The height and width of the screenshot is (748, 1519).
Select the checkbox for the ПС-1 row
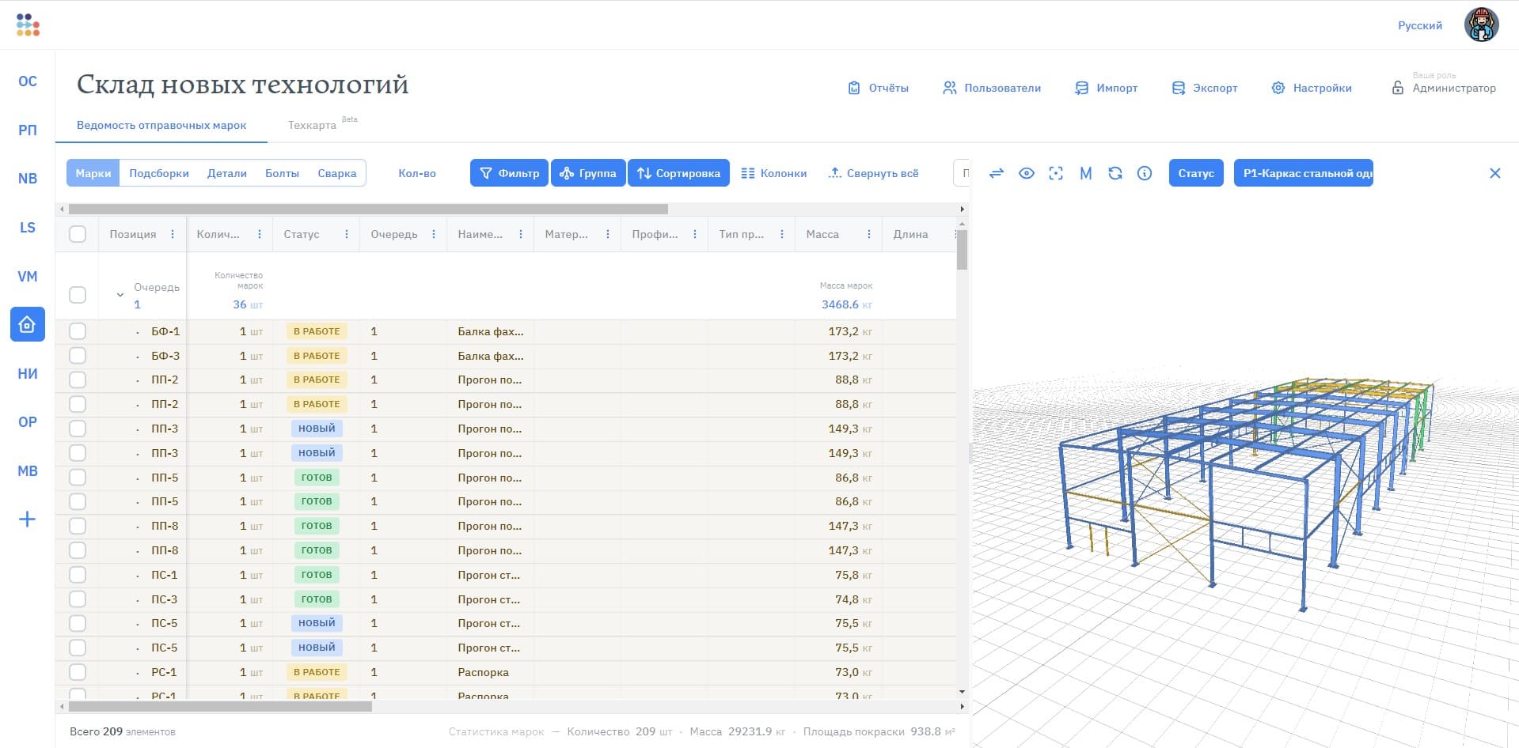78,575
